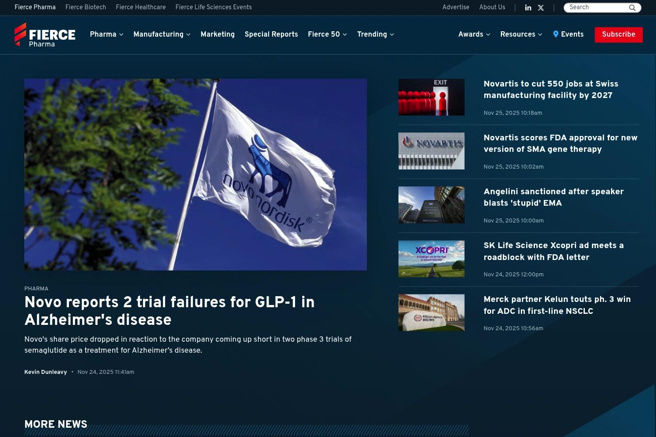Open the Novo Nordisk flag featured image
Screen dimensions: 656x437
click(x=195, y=174)
